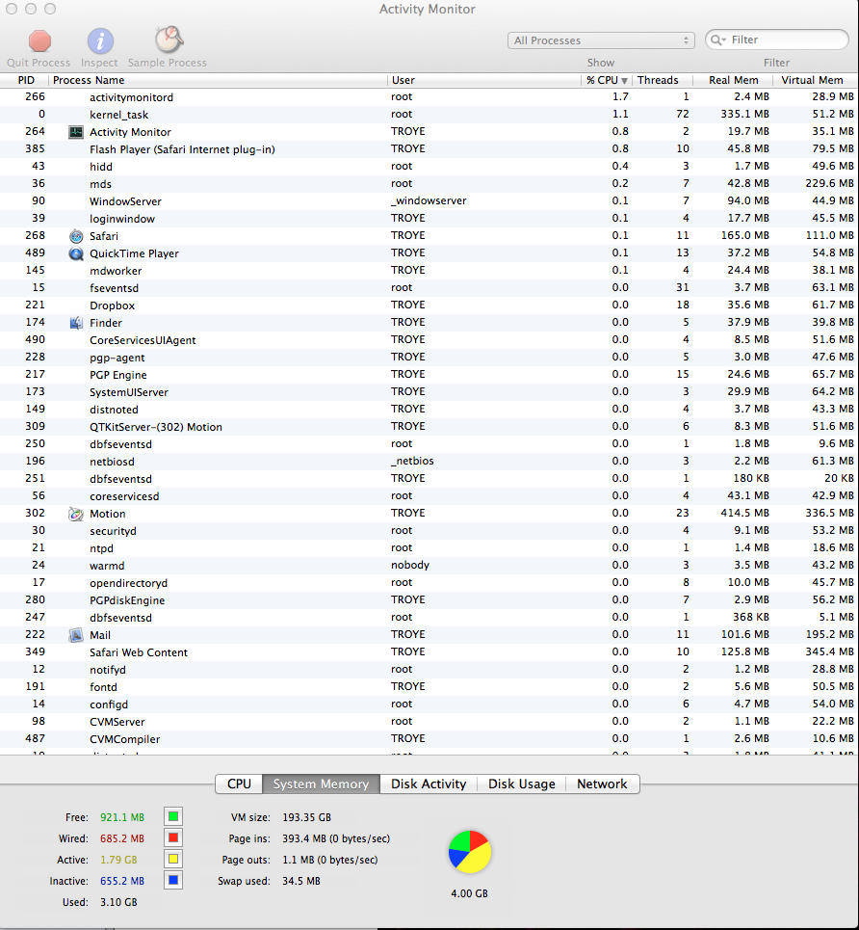Select the Flash Player (Safari Internet plug-in) row

click(429, 148)
